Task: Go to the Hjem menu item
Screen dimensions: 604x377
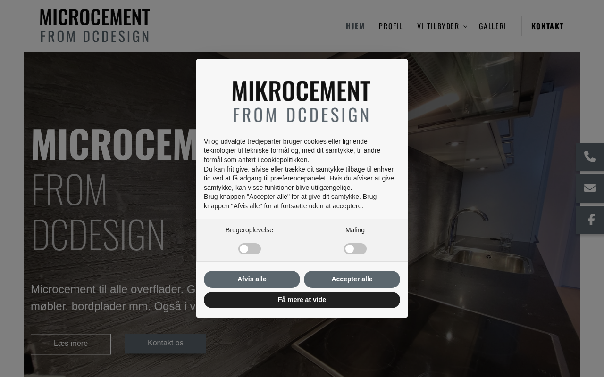Action: coord(355,26)
